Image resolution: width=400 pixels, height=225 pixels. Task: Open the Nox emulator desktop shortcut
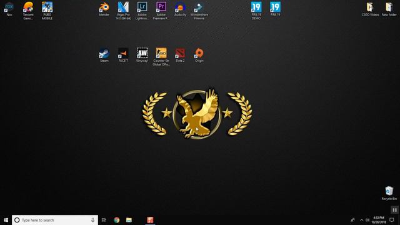(9, 9)
